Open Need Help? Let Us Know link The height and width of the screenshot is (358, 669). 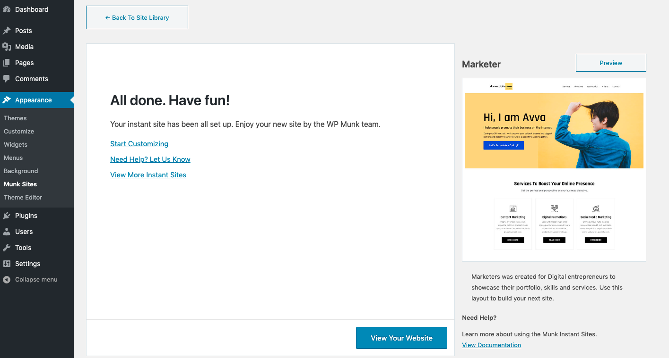click(x=150, y=159)
